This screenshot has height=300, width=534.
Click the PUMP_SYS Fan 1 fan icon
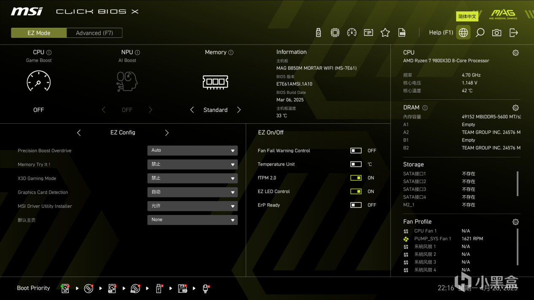coord(406,239)
